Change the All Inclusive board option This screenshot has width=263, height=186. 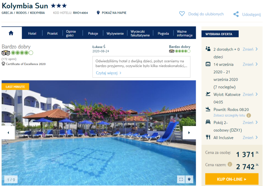coord(250,137)
